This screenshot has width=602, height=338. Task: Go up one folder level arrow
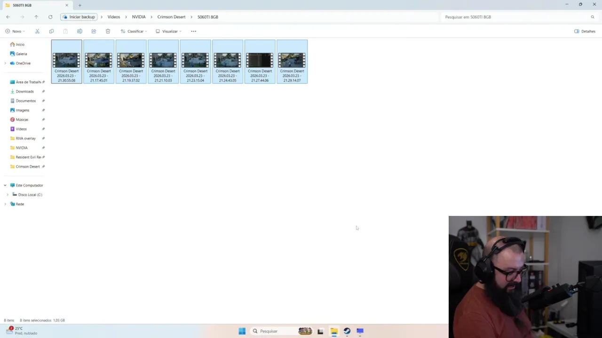click(36, 17)
